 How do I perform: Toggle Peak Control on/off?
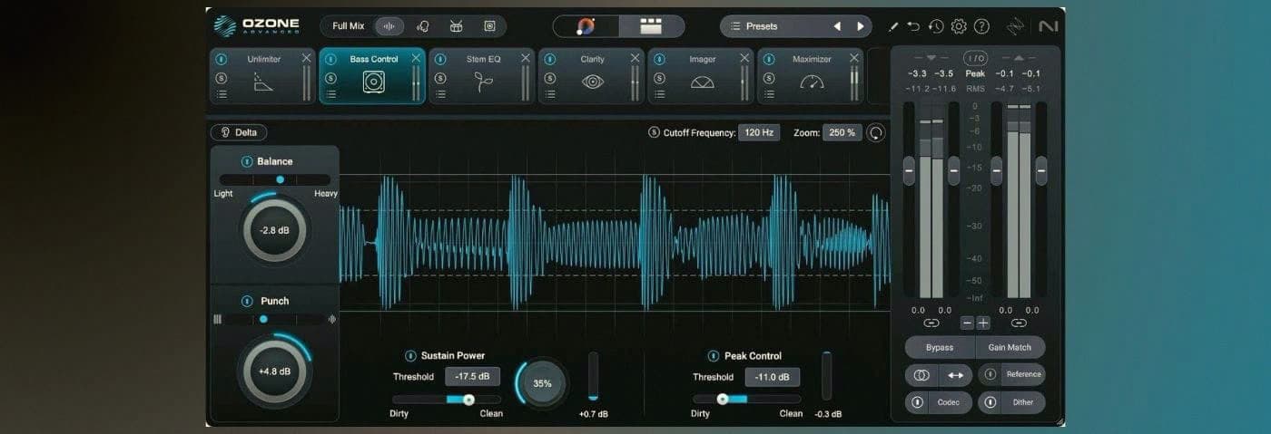713,356
